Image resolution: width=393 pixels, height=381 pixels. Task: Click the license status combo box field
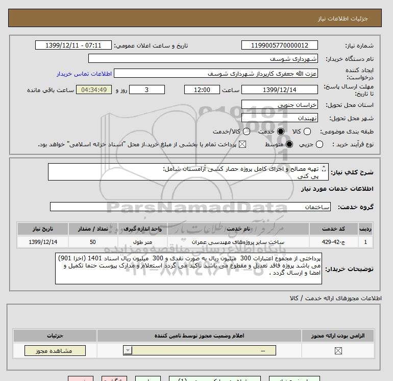click(x=200, y=350)
